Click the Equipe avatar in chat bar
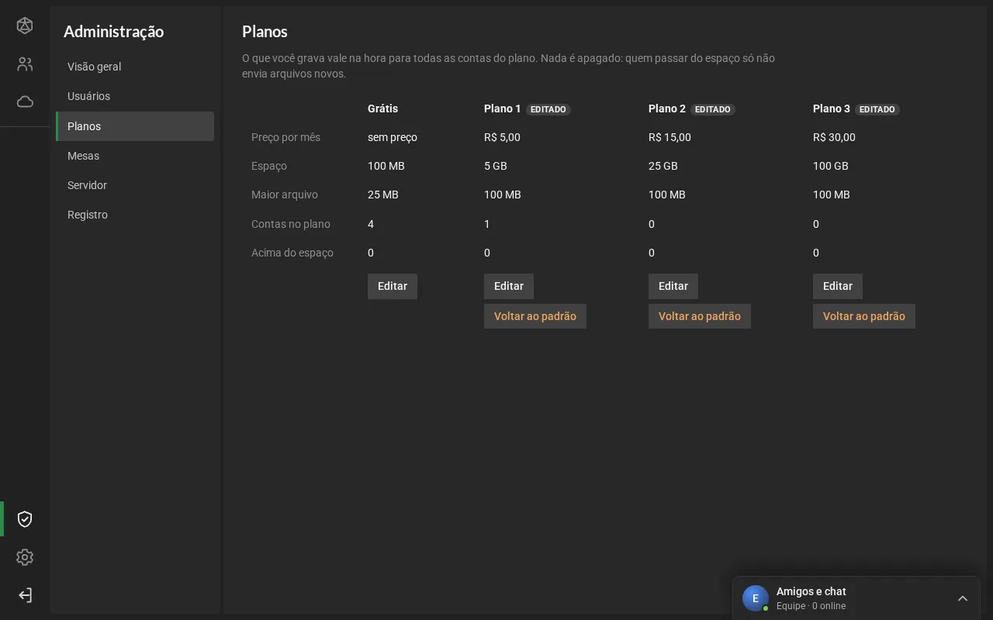The image size is (993, 620). pos(756,598)
